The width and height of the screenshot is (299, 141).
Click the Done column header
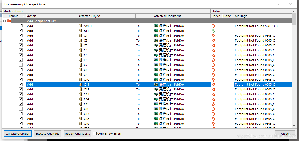(228, 16)
